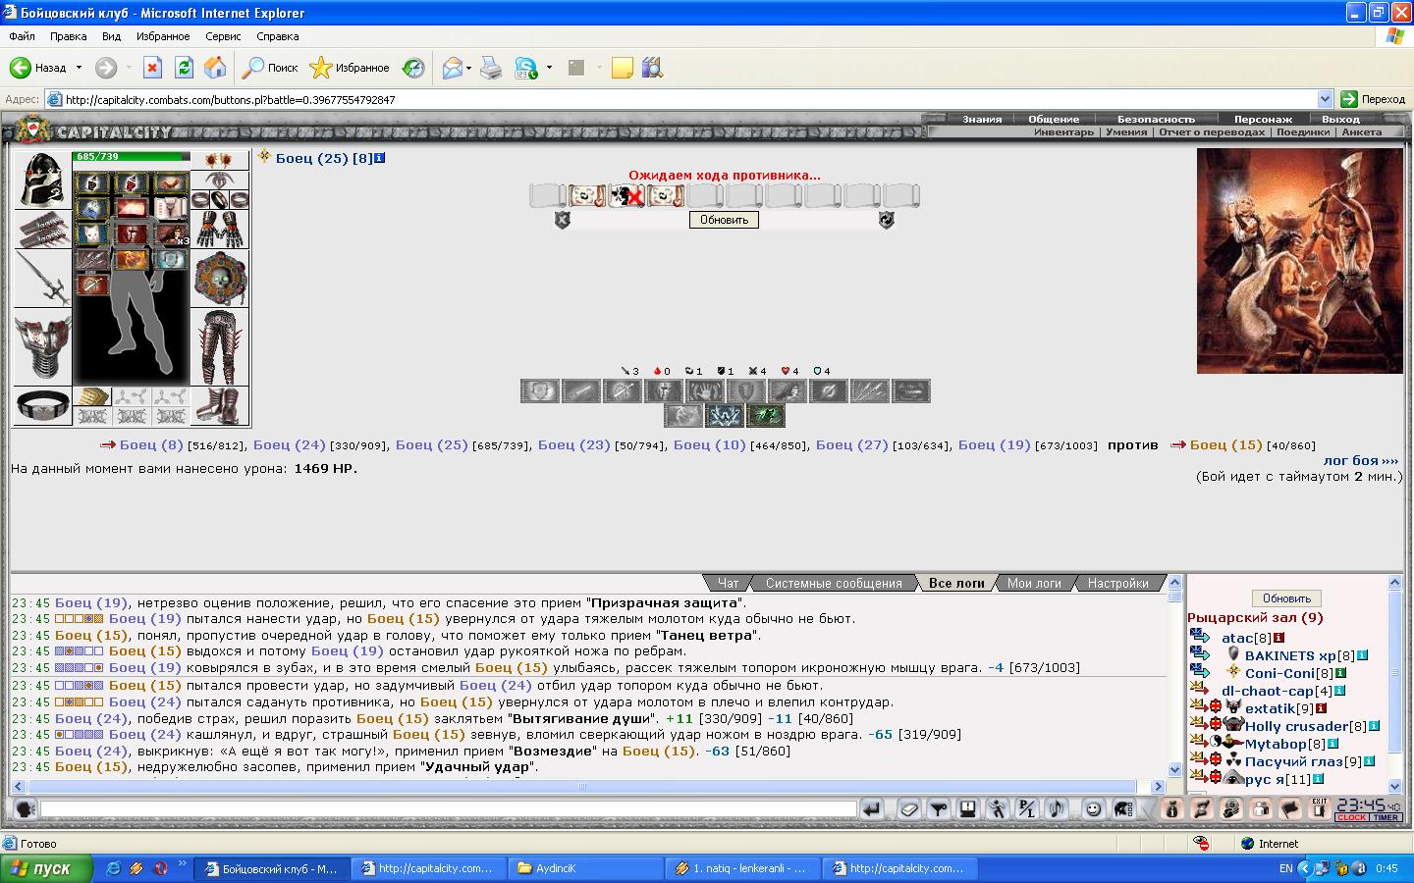Click the equipped helmet slot
The height and width of the screenshot is (883, 1414).
tap(42, 180)
